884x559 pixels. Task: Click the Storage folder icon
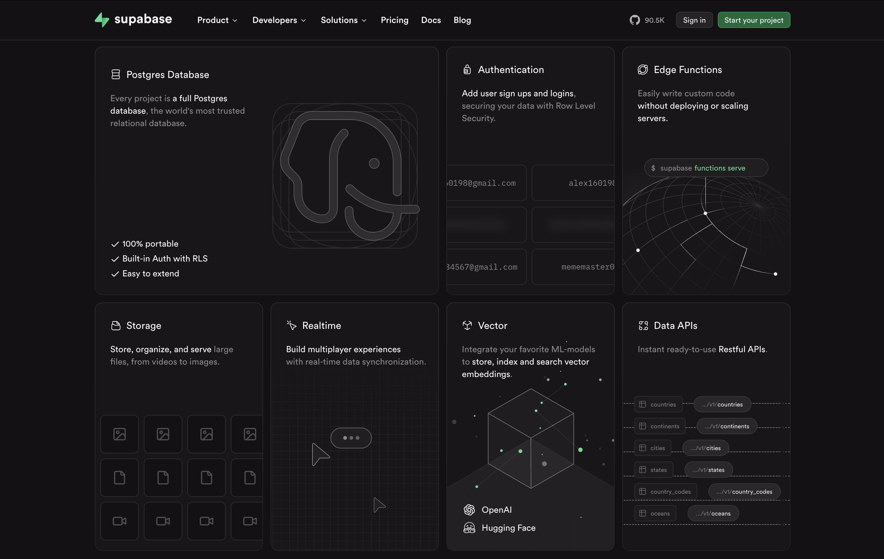[x=116, y=325]
